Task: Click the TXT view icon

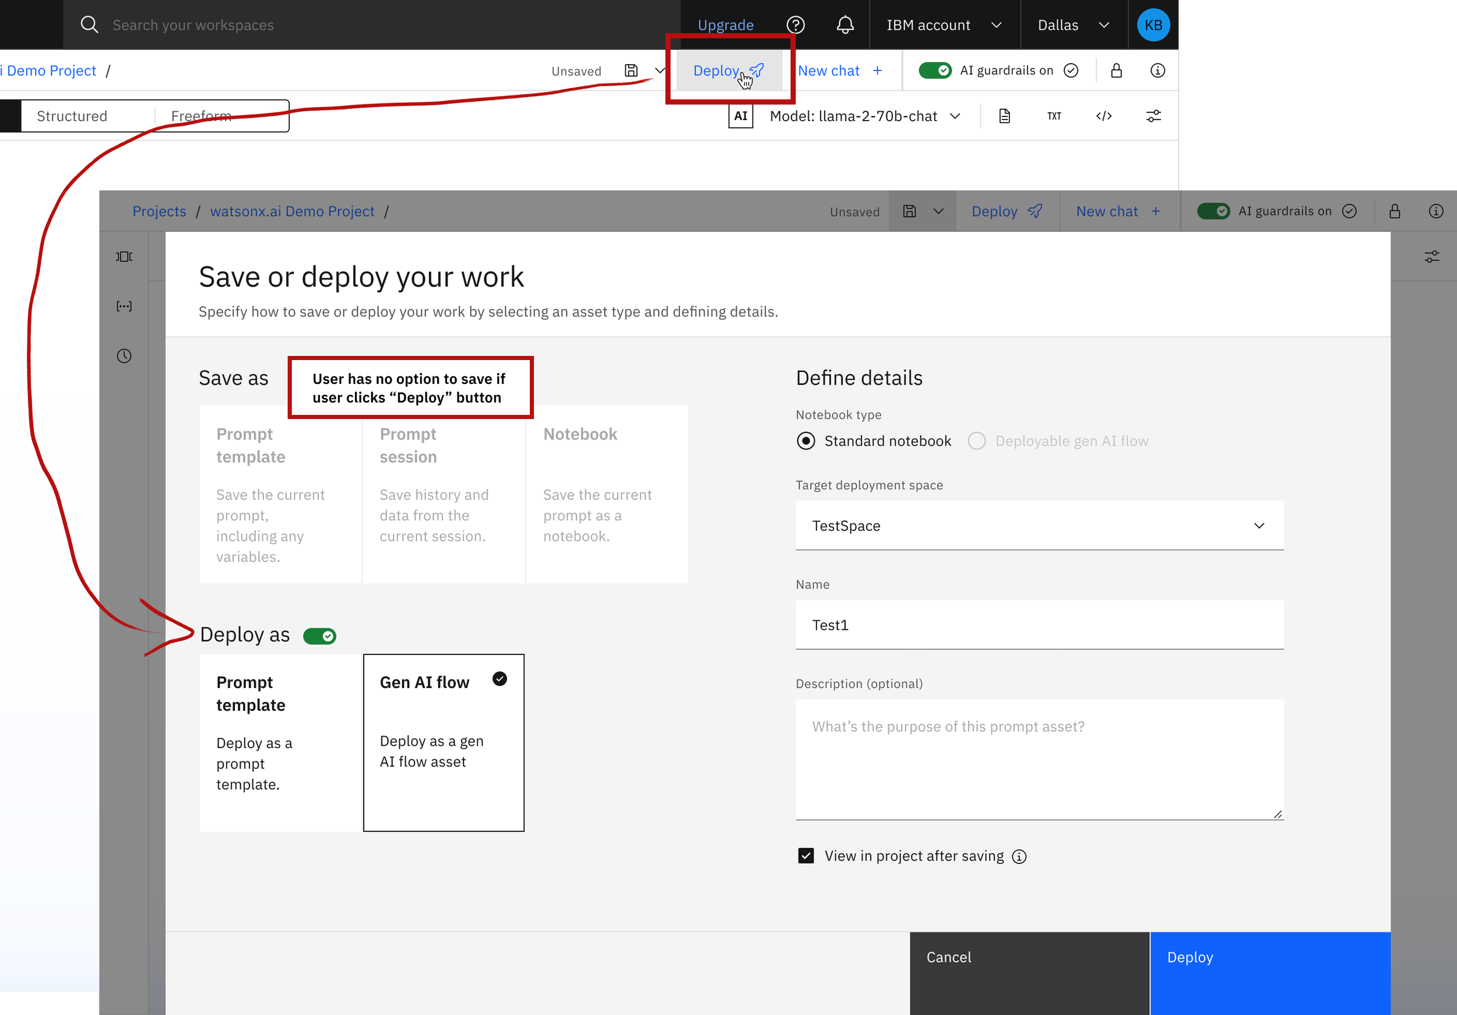Action: point(1054,116)
